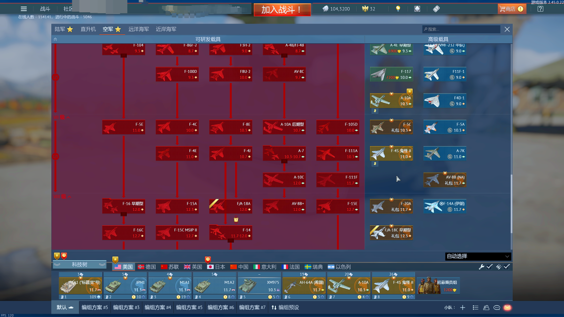Select the premium F-5C 礼包 aircraft
The image size is (564, 317).
pyautogui.click(x=392, y=127)
